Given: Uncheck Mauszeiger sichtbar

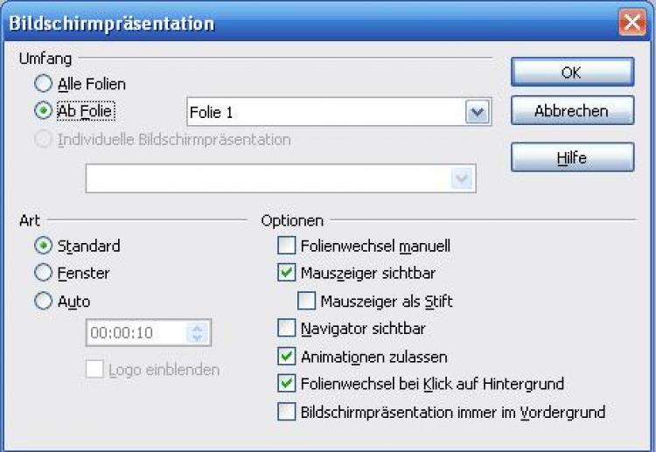Looking at the screenshot, I should (x=287, y=274).
